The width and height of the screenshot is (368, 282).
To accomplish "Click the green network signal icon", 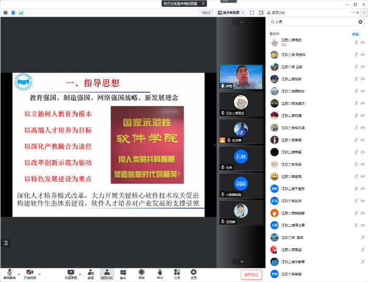I will click(21, 13).
